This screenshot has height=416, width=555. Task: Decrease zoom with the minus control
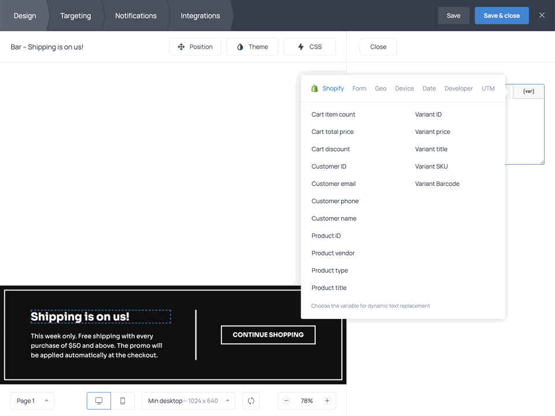[286, 400]
